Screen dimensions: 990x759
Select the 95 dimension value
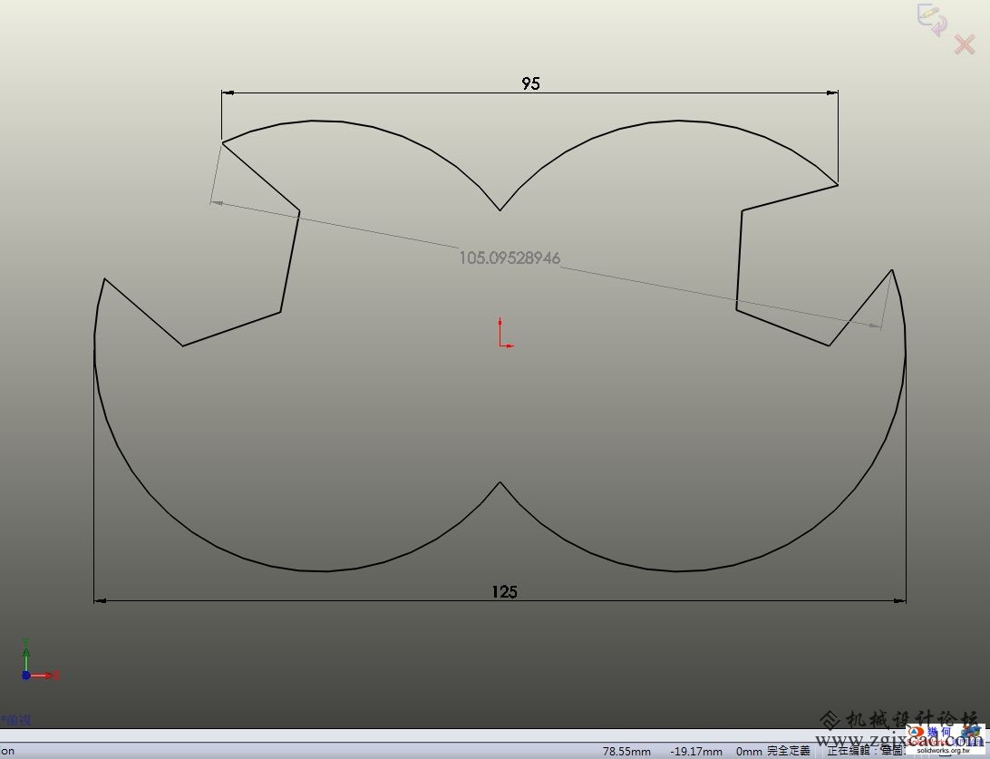coord(530,83)
